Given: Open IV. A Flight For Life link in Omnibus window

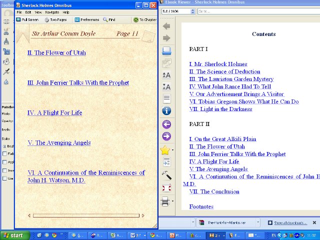Looking at the screenshot, I should [x=54, y=112].
